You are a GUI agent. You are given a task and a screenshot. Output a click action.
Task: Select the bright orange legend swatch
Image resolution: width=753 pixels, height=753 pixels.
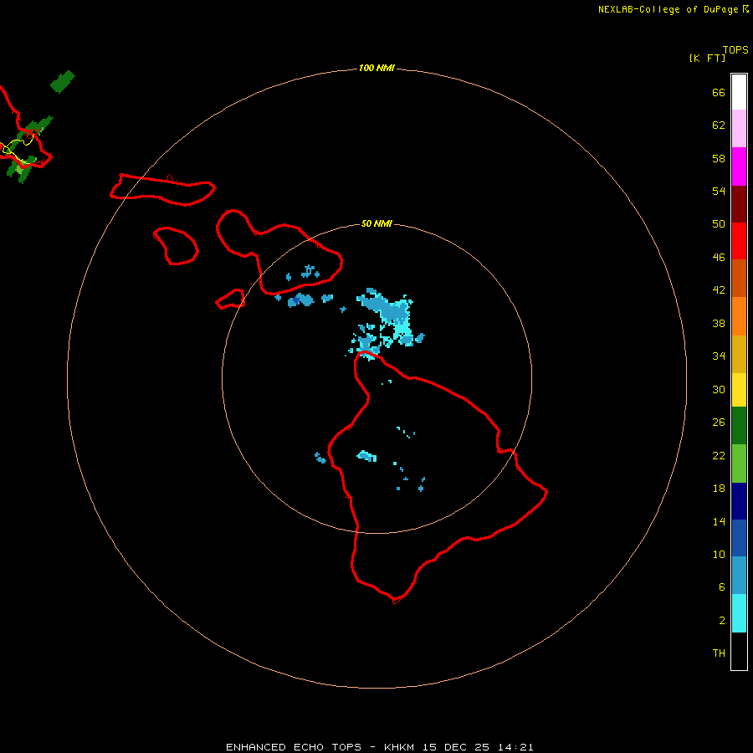tap(739, 316)
